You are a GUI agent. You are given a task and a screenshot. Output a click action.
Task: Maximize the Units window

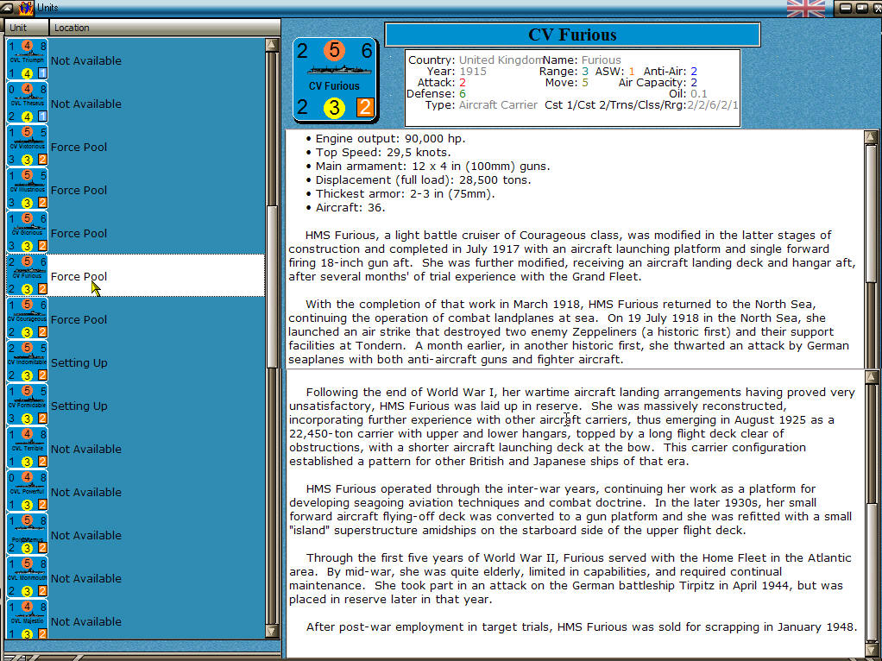click(x=861, y=8)
